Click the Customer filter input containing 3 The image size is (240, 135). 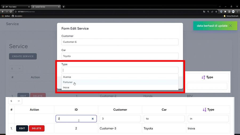pyautogui.click(x=120, y=119)
